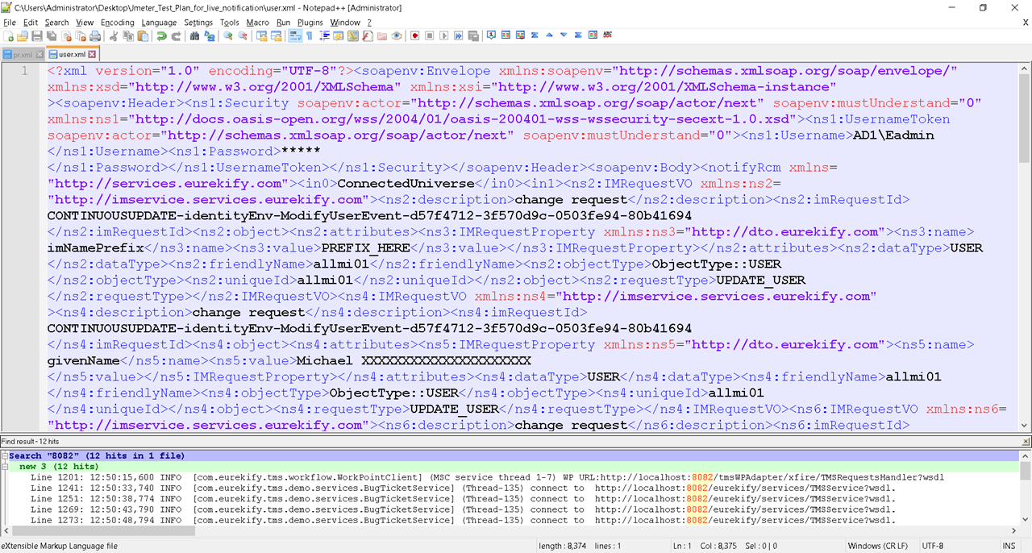Click the Close file toolbar icon
Screen dimensions: 1032x553
(x=67, y=35)
